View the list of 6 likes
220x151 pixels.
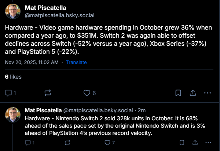click(13, 77)
